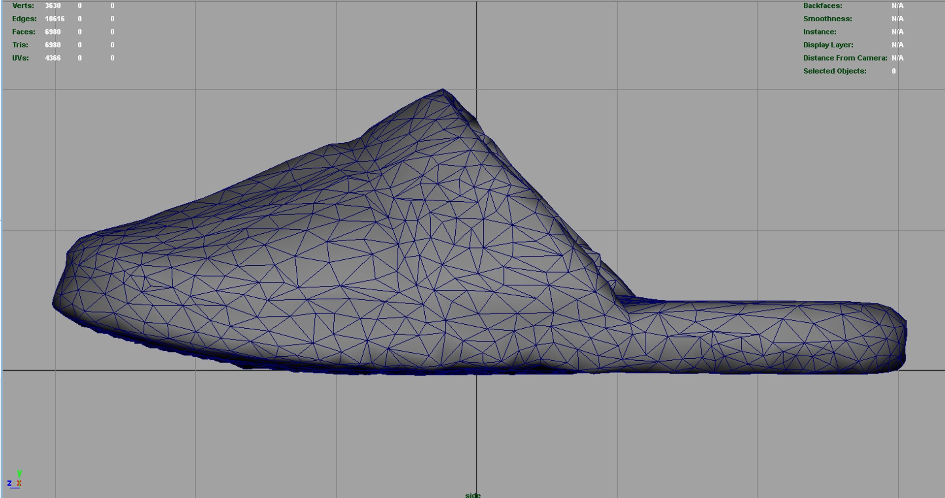Click the 'Smoothness:' label

[827, 19]
